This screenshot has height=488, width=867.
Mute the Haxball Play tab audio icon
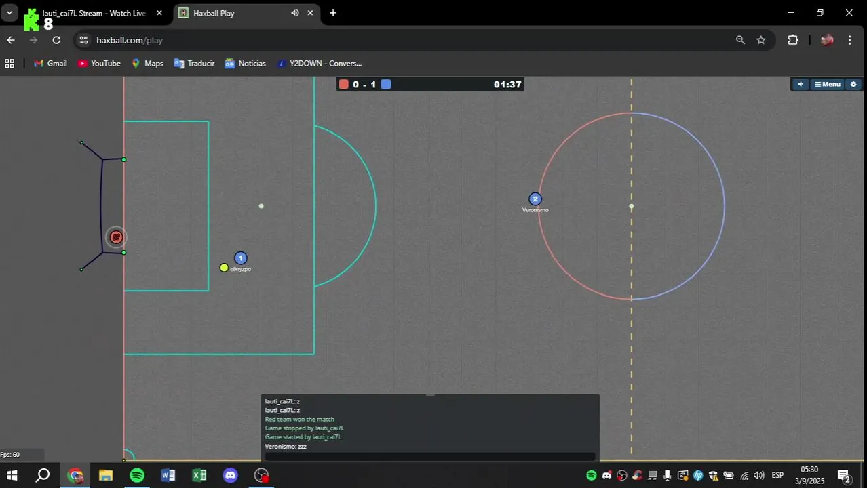pyautogui.click(x=294, y=13)
